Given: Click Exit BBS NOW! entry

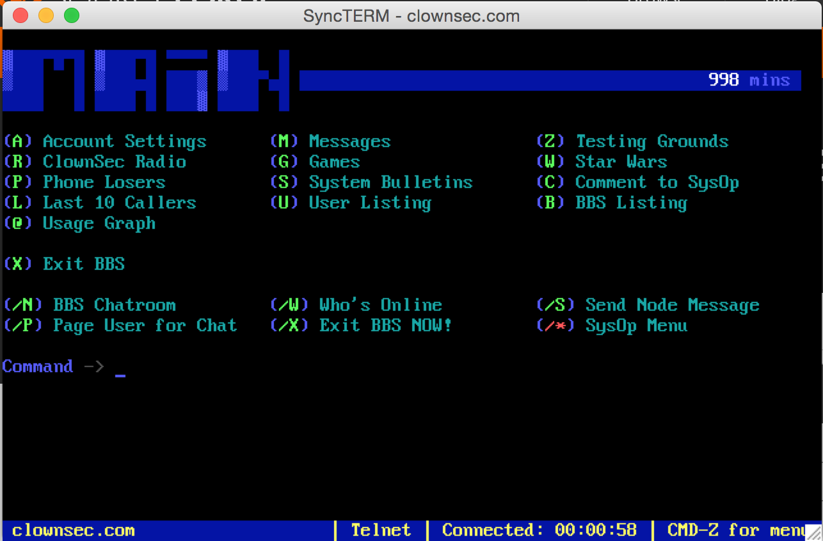Looking at the screenshot, I should (362, 325).
